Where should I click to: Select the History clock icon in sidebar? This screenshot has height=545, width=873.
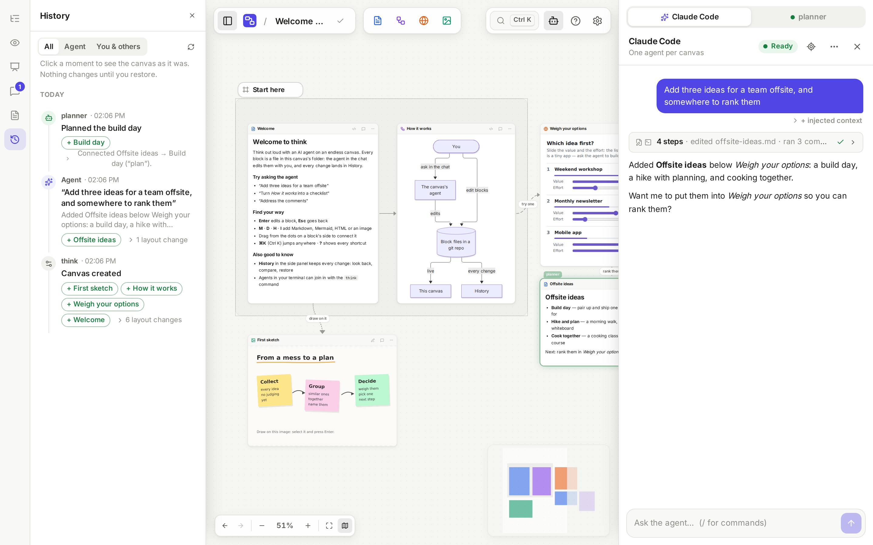pyautogui.click(x=15, y=140)
